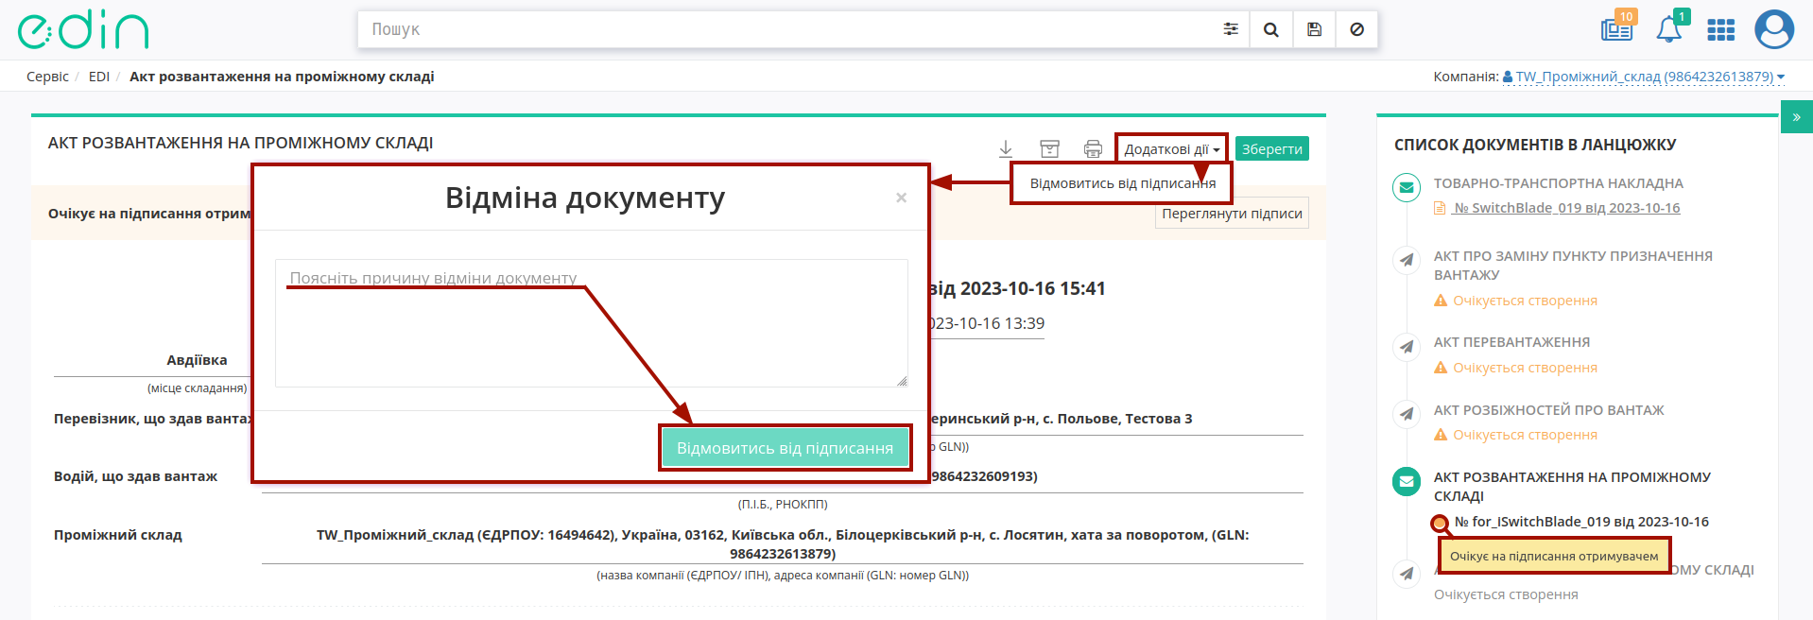Screen dimensions: 1813x620
Task: Open company selector TW_Проміжний_склад
Action: point(1644,77)
